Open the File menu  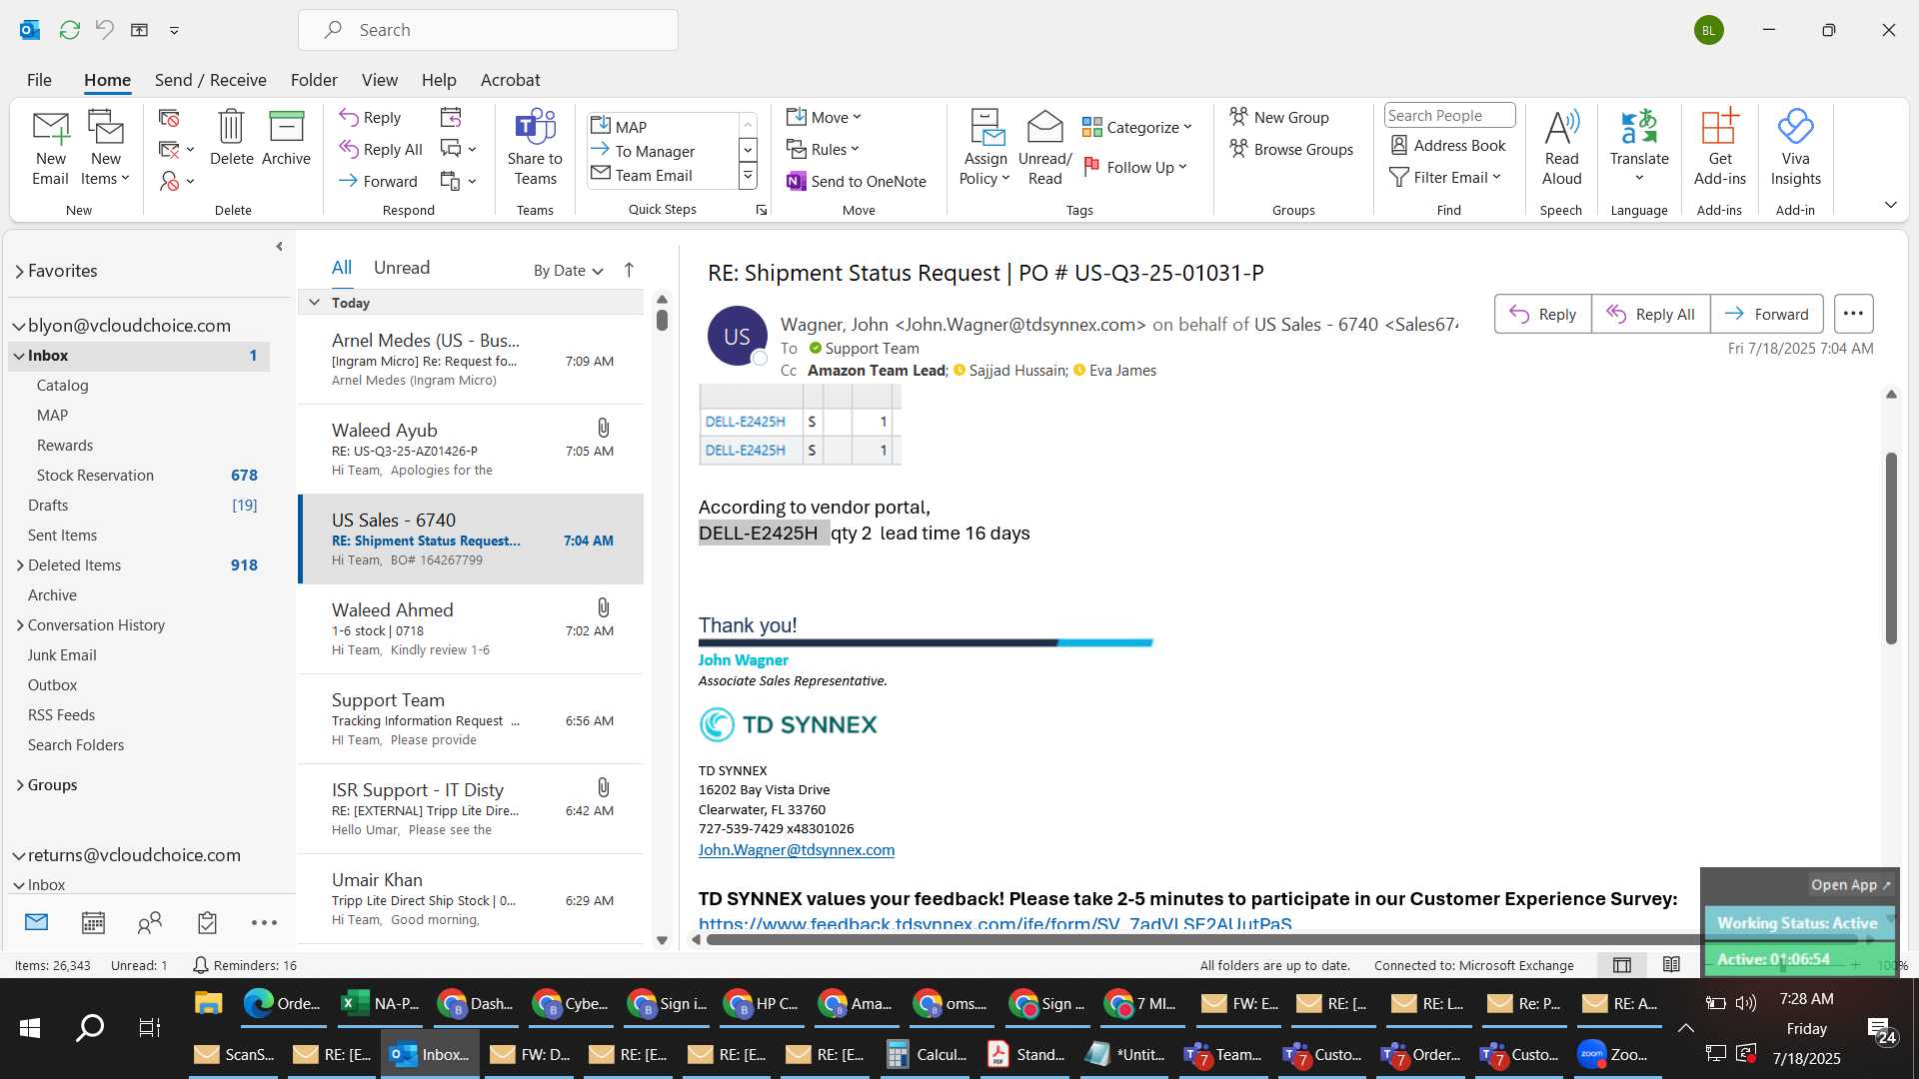pos(39,80)
